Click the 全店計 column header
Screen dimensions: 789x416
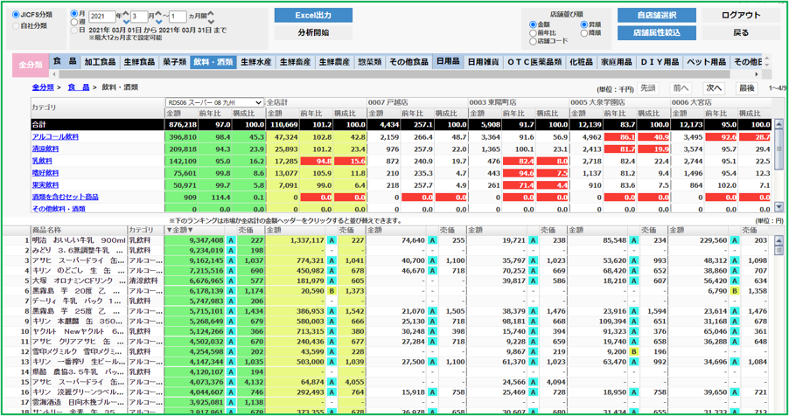point(276,102)
